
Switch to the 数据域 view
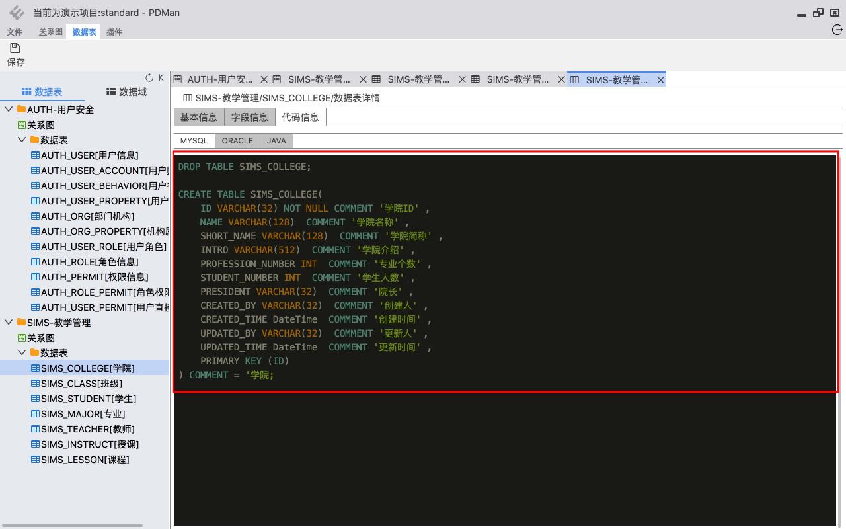coord(127,92)
